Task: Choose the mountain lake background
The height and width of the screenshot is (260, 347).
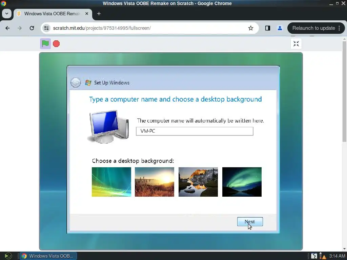Action: coord(198,182)
